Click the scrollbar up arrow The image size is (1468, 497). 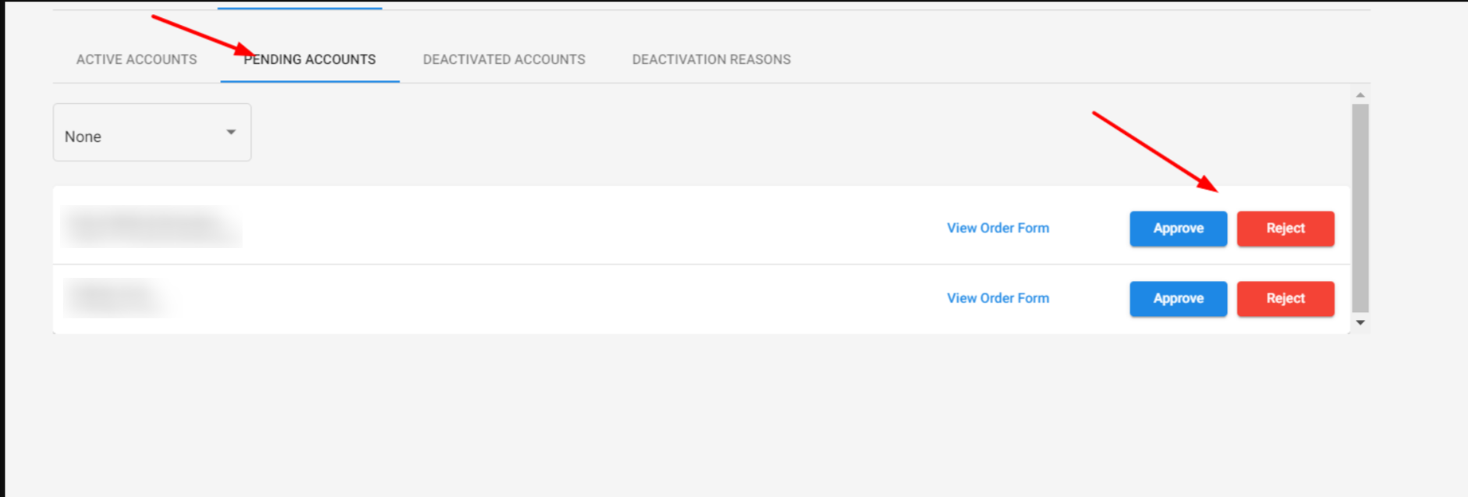[1360, 95]
